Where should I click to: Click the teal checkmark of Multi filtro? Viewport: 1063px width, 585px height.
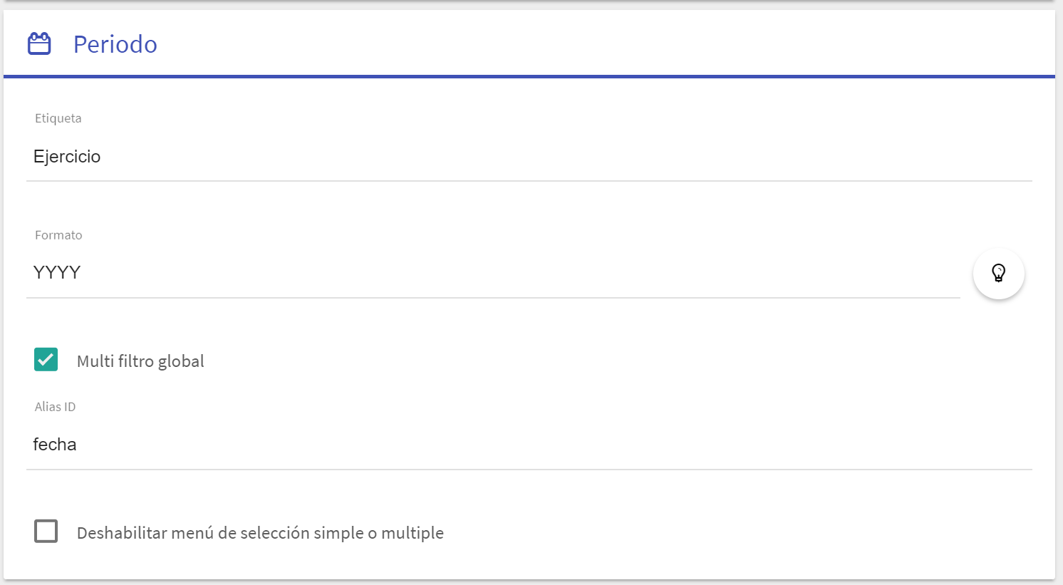[x=46, y=360]
